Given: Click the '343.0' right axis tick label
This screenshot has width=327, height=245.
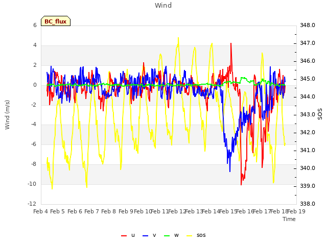Looking at the screenshot, I should 308,114.
